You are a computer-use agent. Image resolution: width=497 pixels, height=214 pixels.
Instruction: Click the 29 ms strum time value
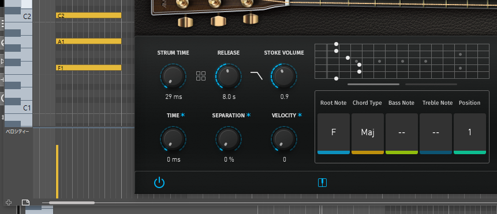point(174,97)
